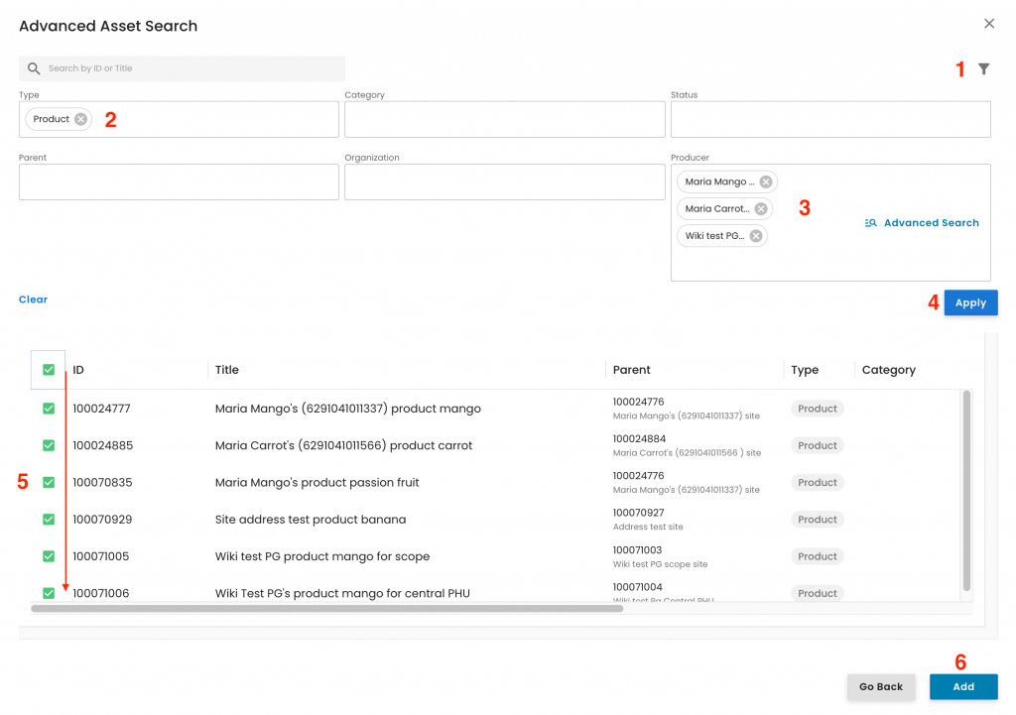This screenshot has height=715, width=1016.
Task: Remove the Maria Carrot producer chip
Action: [761, 209]
